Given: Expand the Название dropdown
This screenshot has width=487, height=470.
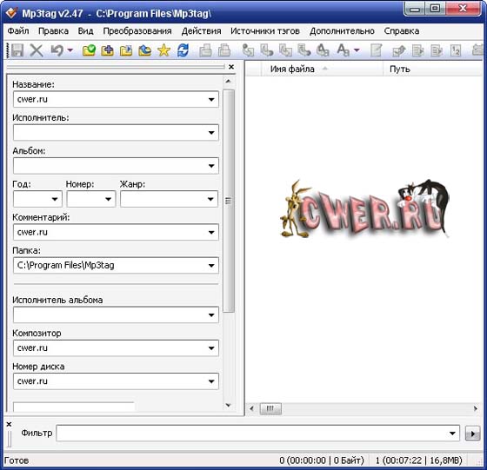Looking at the screenshot, I should [211, 100].
